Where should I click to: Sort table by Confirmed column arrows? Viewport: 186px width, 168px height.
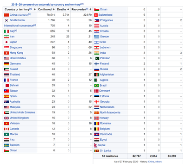coord(54,9)
